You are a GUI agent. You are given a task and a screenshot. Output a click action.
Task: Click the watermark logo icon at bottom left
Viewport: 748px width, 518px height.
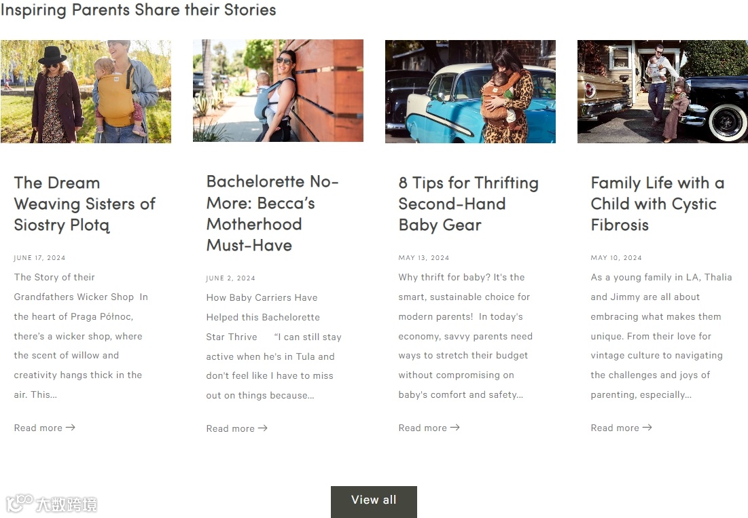click(x=19, y=503)
